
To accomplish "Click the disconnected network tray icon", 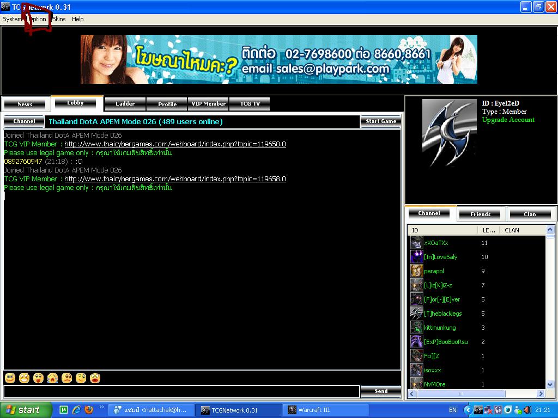I will pyautogui.click(x=488, y=410).
